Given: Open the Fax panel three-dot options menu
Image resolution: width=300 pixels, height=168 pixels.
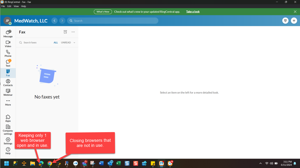Looking at the screenshot, I should coord(73,32).
